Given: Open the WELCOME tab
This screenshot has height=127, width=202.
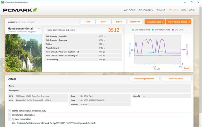Looking at the screenshot, I should (130, 10).
